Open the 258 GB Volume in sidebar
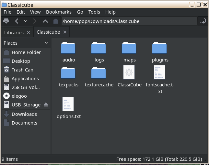Viewport: 209px width, 165px height. 26,87
